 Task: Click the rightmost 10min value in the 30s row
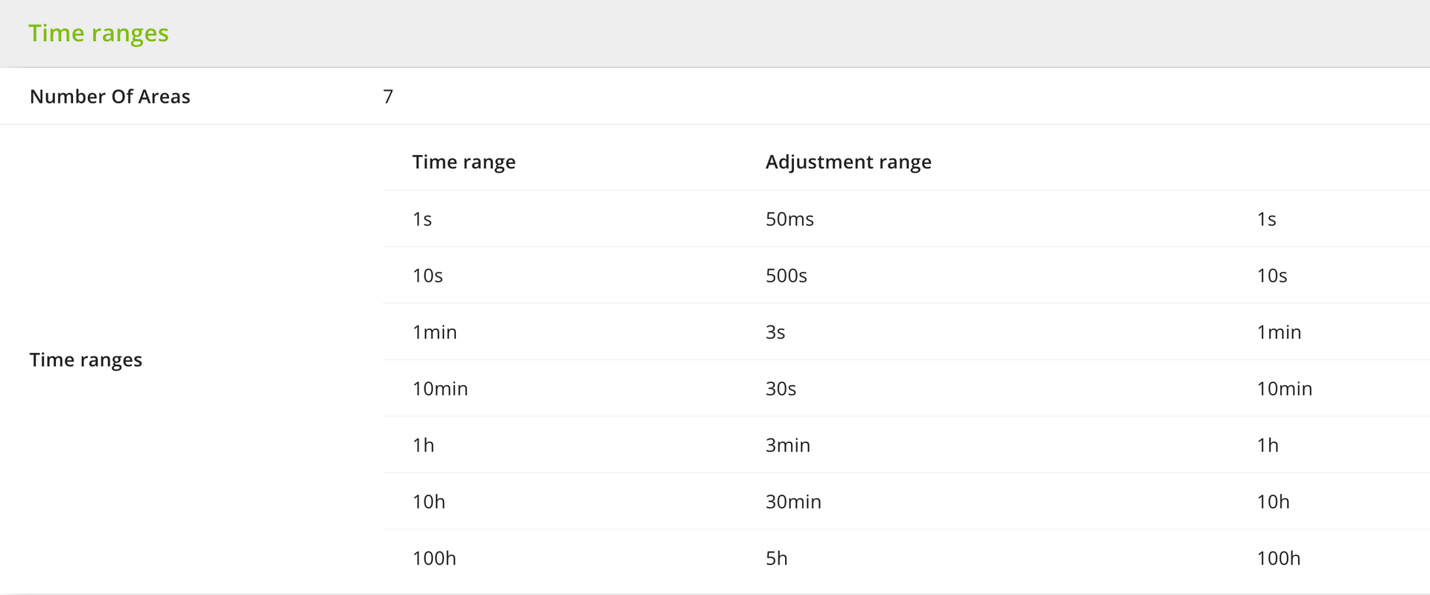[x=1284, y=389]
